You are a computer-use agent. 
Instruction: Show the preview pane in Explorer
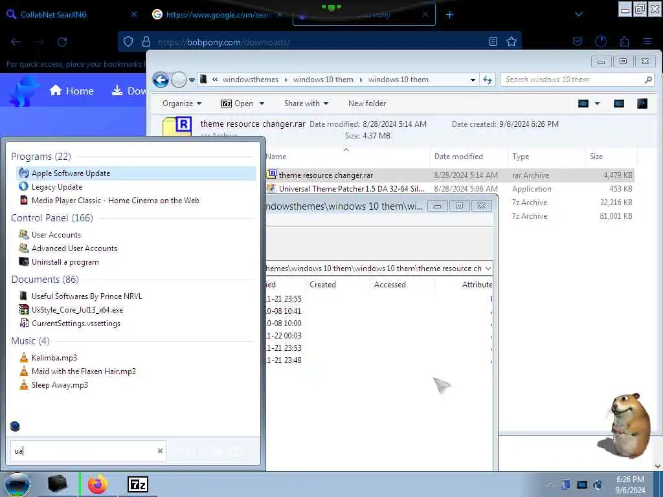pyautogui.click(x=618, y=104)
